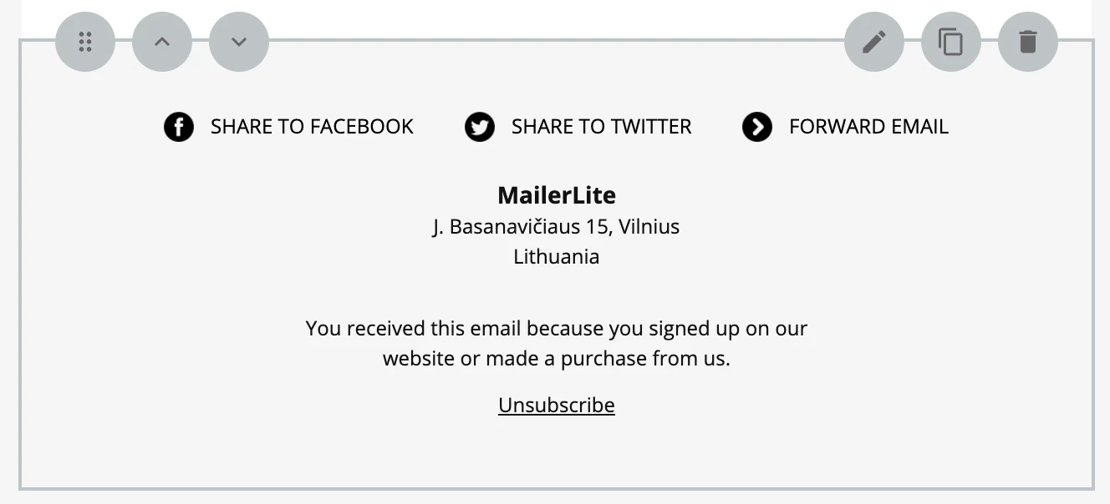Image resolution: width=1110 pixels, height=504 pixels.
Task: Click the Twitter bird icon
Action: pyautogui.click(x=480, y=128)
